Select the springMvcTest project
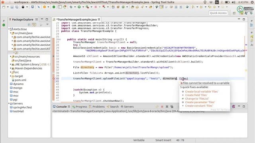Viewport: 255px width, 143px height. click(x=22, y=107)
